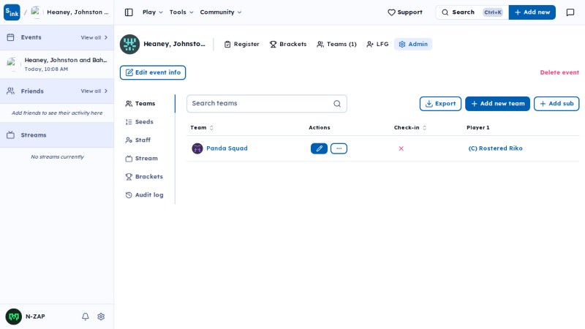Click the Streams TV icon
Viewport: 585px width, 329px height.
pos(10,135)
